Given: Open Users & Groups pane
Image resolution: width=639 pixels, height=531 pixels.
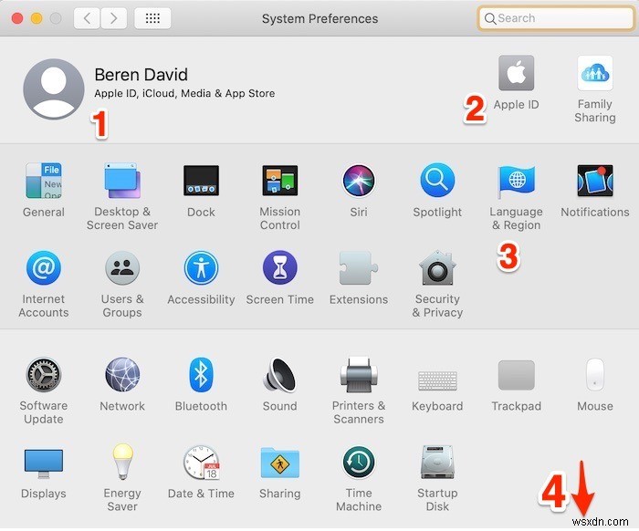Looking at the screenshot, I should 122,268.
